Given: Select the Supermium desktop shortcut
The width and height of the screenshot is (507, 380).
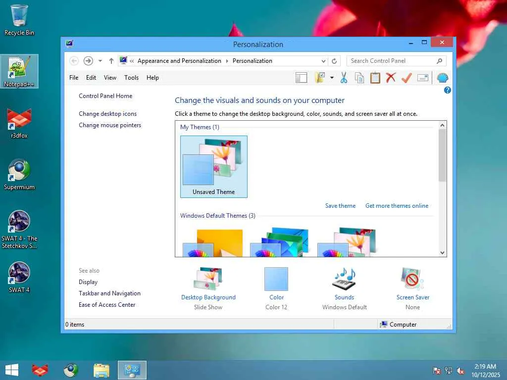Looking at the screenshot, I should (x=19, y=175).
